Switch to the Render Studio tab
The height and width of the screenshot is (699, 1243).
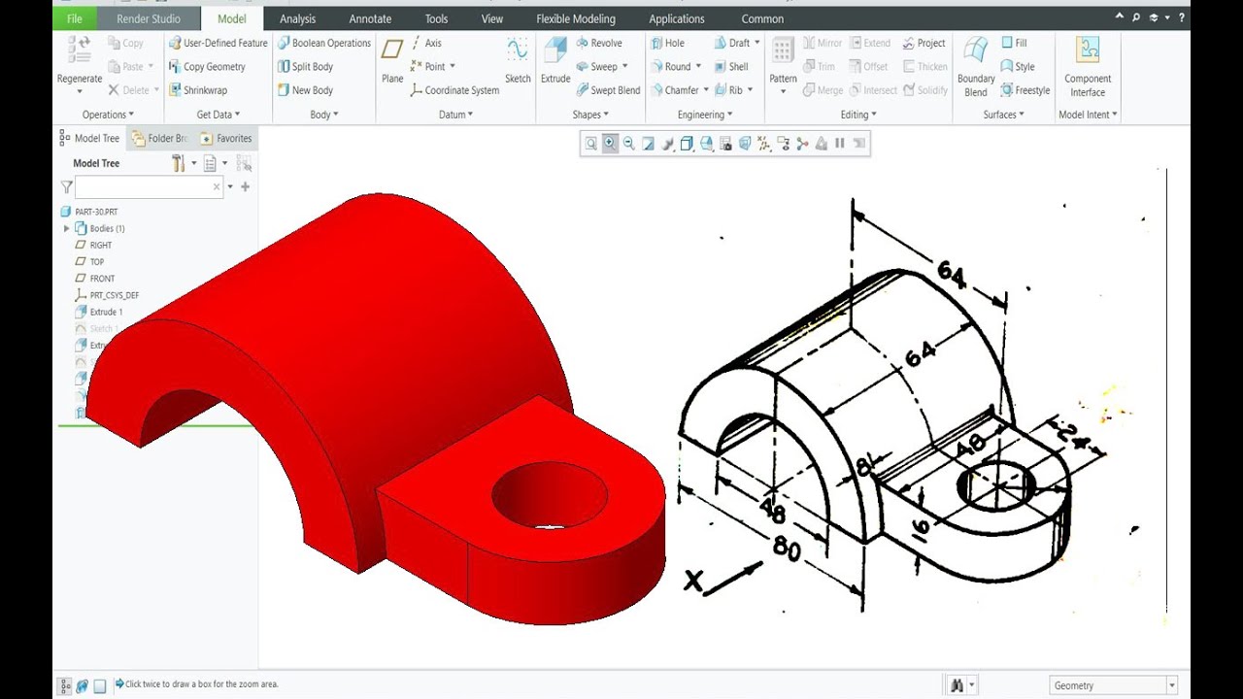click(149, 18)
